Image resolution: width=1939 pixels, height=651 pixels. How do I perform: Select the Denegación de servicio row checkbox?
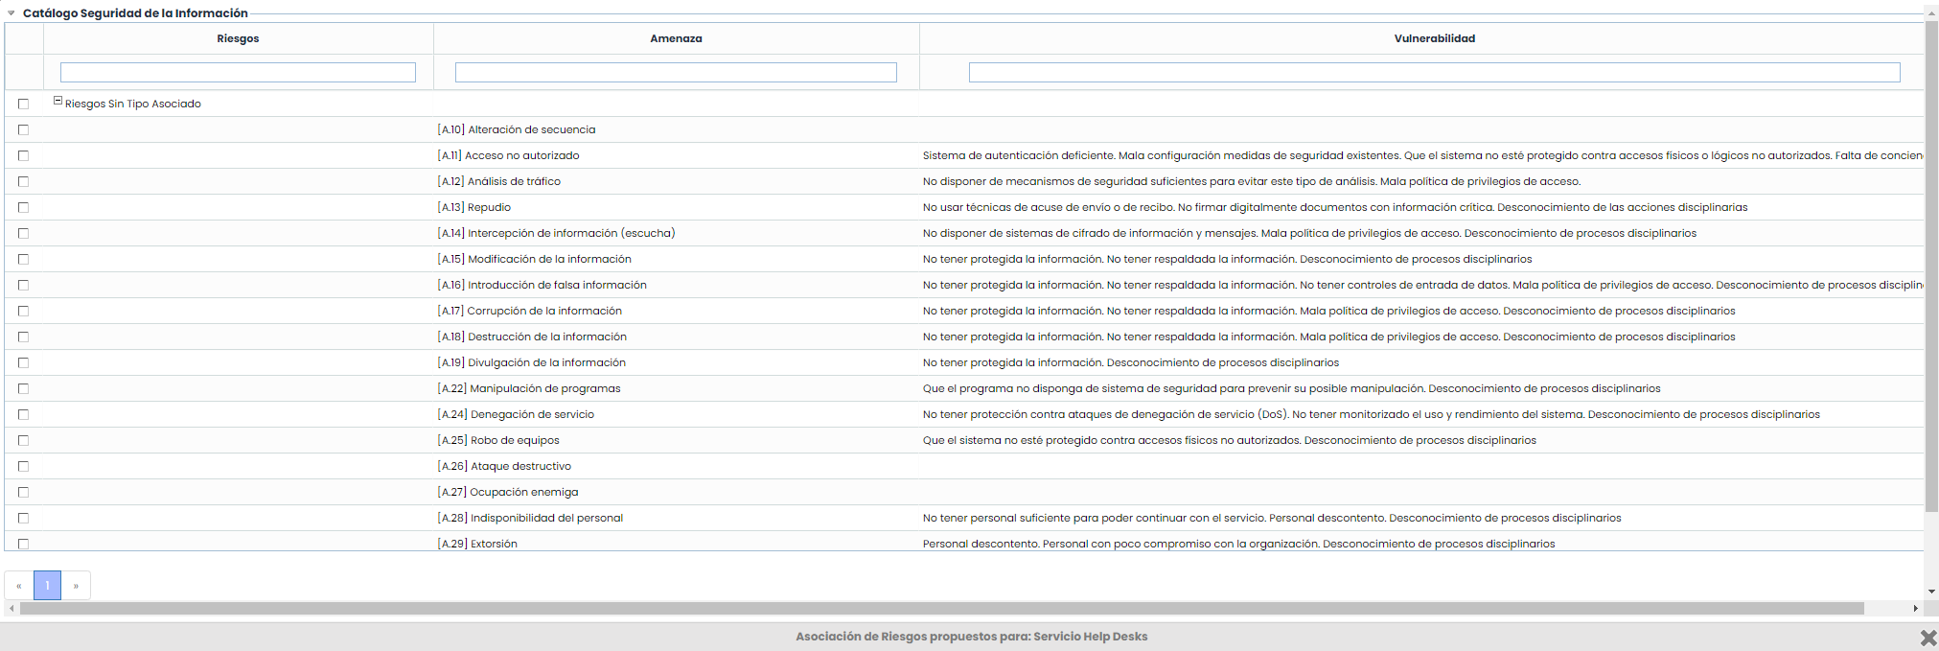(x=24, y=414)
